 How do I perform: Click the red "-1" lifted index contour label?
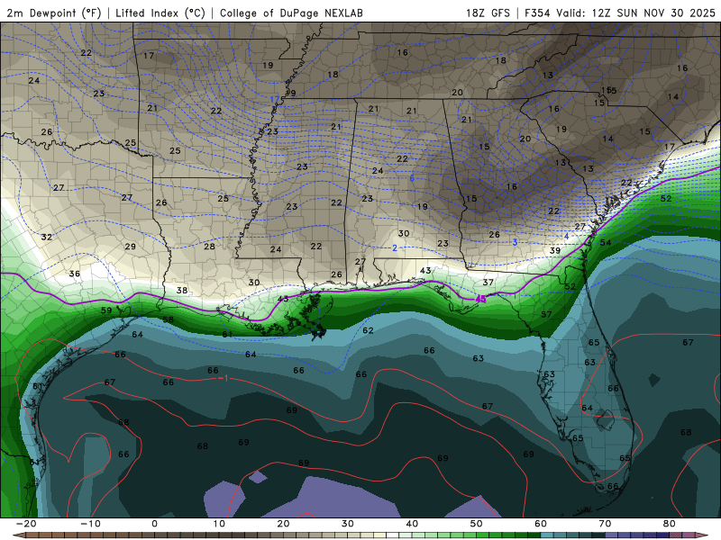(224, 379)
